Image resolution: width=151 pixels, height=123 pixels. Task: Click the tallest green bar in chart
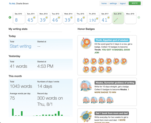click(13, 112)
